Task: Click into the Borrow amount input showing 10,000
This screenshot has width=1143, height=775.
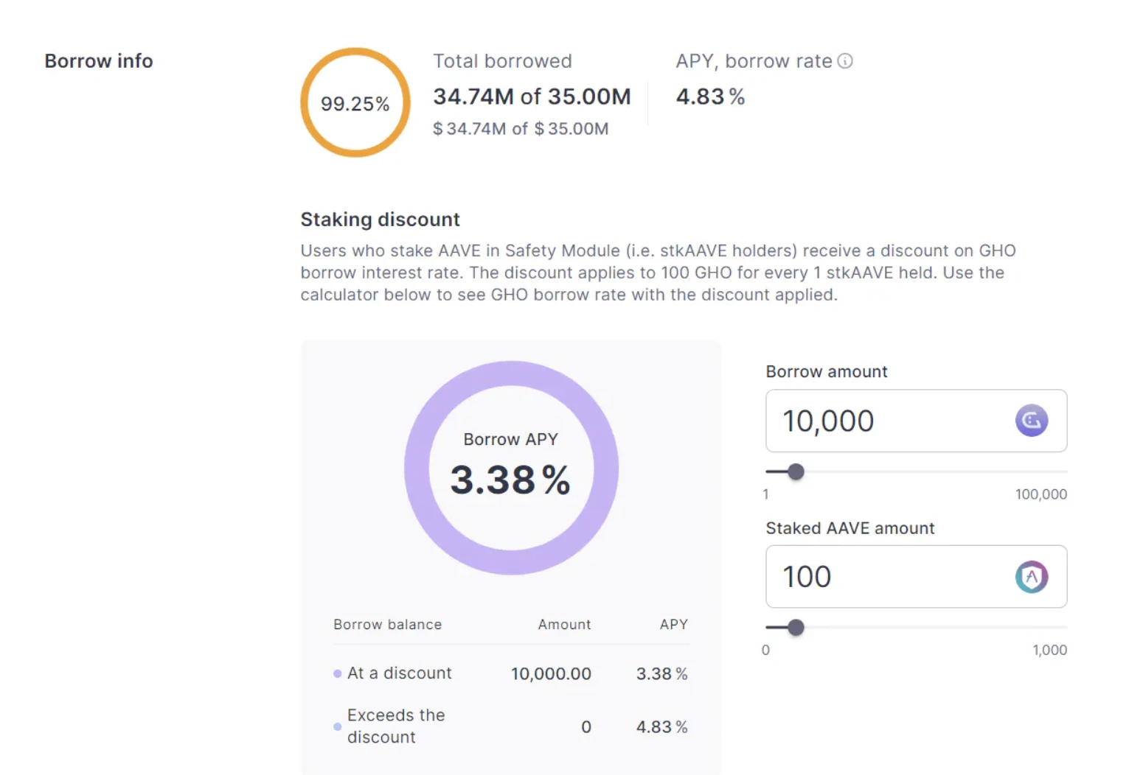Action: pos(885,421)
